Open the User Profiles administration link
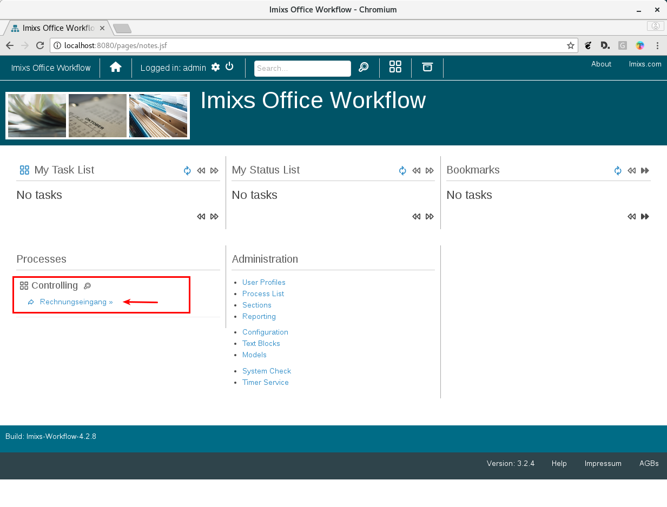 [263, 283]
